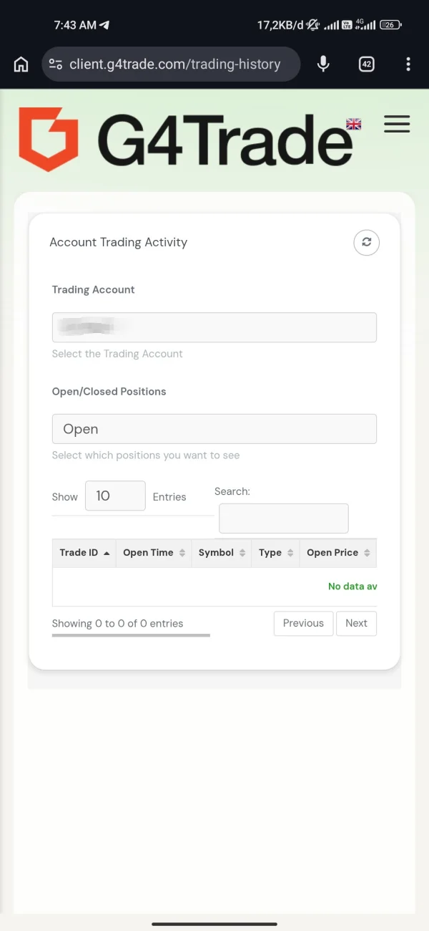Open the browser three-dot menu
This screenshot has height=931, width=429.
point(408,64)
